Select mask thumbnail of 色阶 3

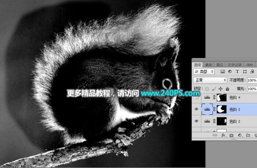coord(222,109)
